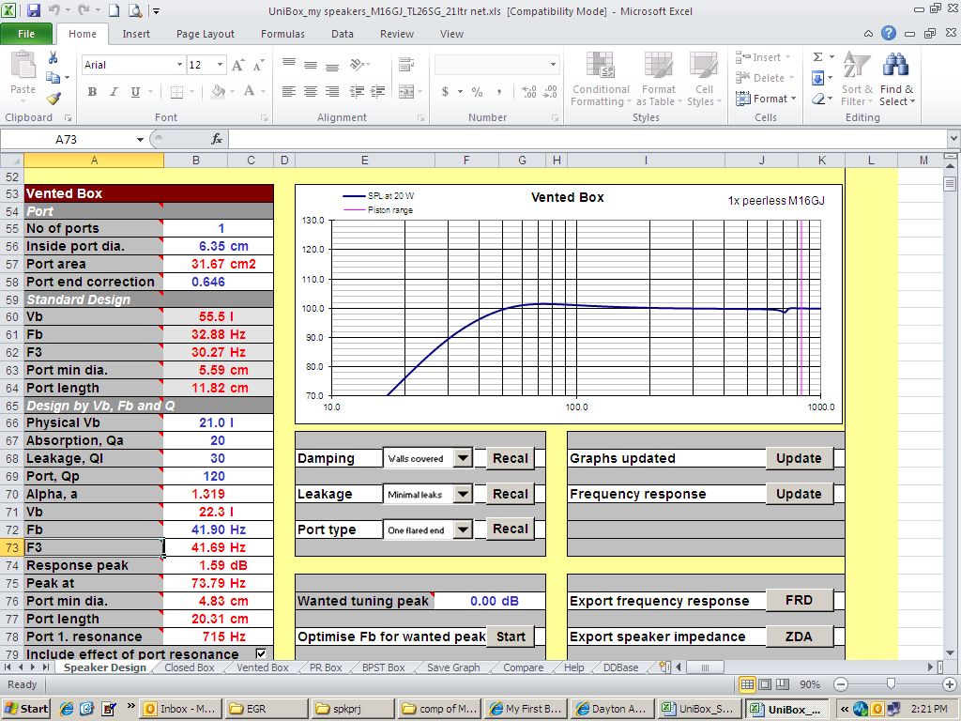Viewport: 961px width, 721px height.
Task: Click the Format Painter brush icon
Action: [53, 98]
